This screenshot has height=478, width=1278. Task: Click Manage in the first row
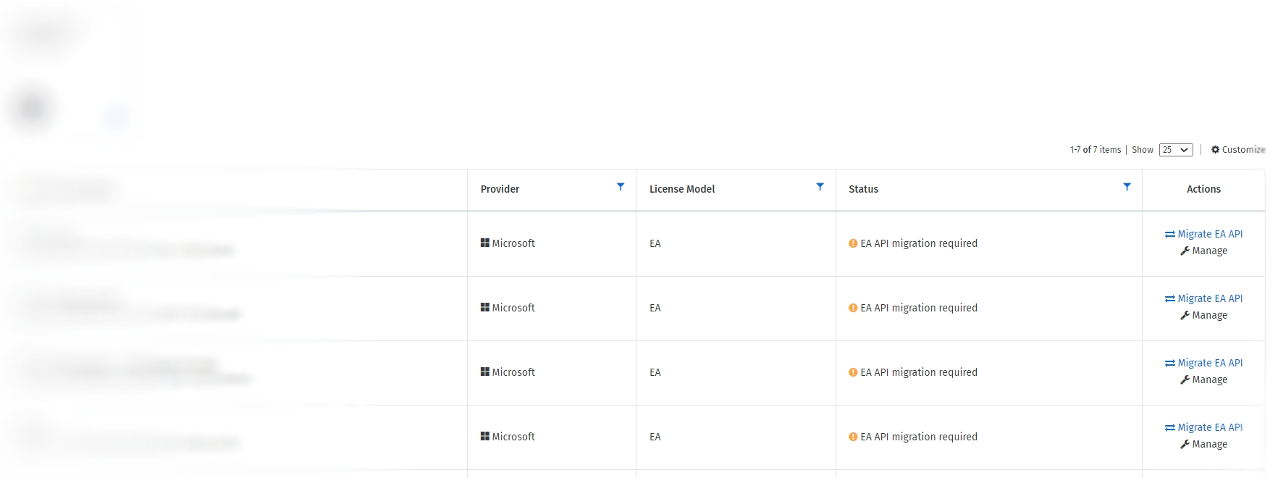1209,251
